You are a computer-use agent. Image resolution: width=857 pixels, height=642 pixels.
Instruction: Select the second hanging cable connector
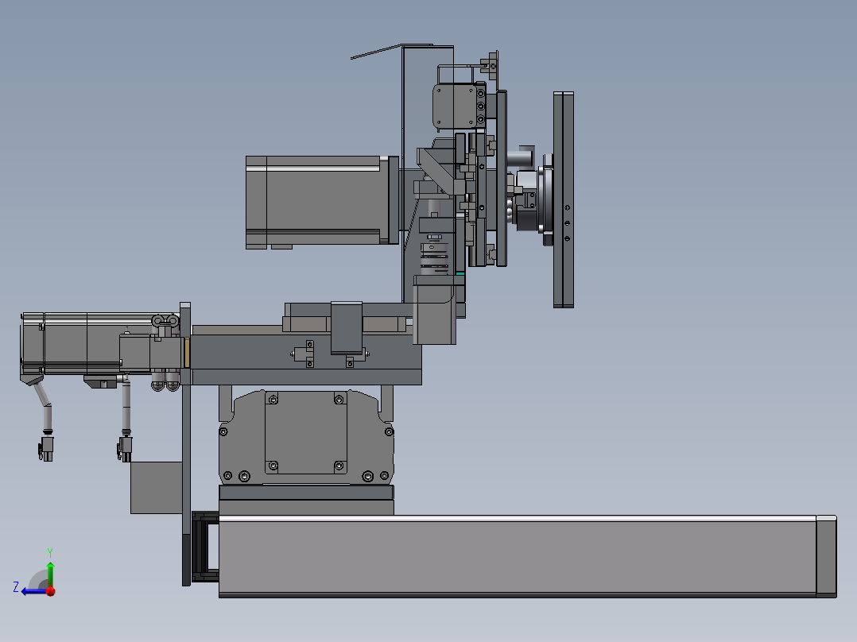125,449
